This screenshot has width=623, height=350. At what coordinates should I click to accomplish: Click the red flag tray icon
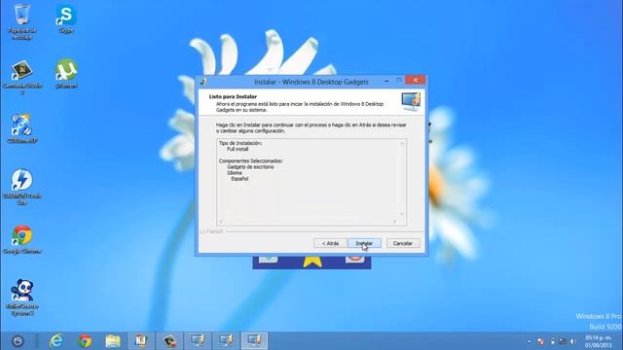coord(541,341)
